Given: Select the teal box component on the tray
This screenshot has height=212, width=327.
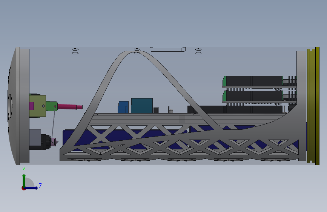Looking at the screenshot, I should [x=142, y=106].
